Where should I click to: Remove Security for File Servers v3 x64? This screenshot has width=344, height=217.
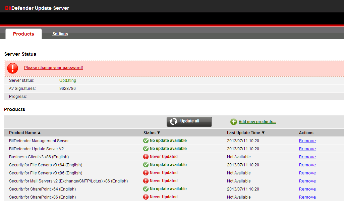click(307, 165)
